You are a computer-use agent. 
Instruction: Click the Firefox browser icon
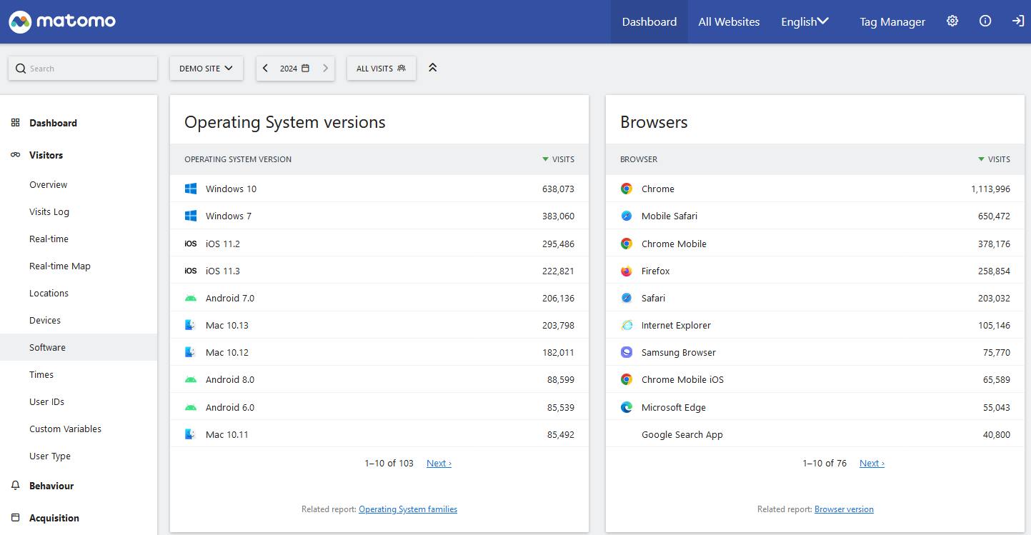coord(627,271)
